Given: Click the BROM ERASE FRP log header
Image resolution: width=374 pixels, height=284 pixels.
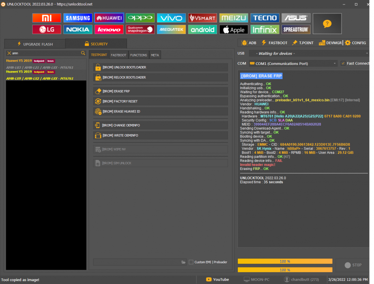Looking at the screenshot, I should (261, 76).
